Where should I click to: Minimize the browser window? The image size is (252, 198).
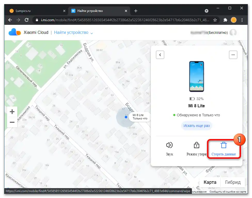point(218,8)
